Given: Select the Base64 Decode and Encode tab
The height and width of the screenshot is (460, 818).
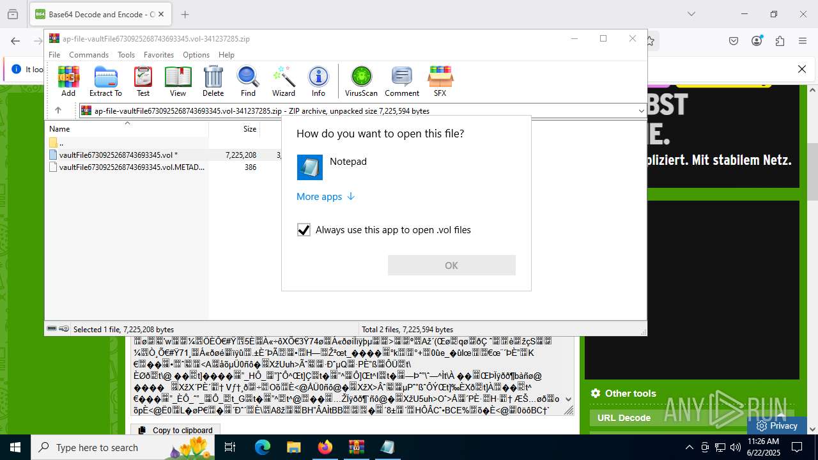Looking at the screenshot, I should click(x=100, y=14).
